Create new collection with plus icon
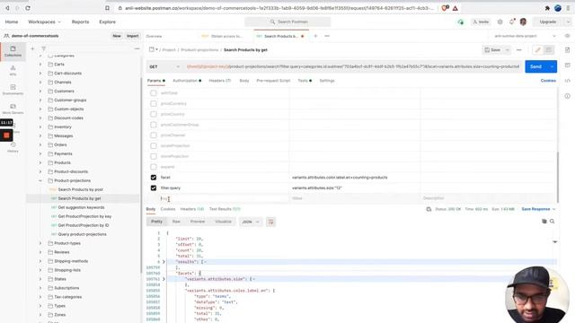This screenshot has height=323, width=575. [32, 48]
